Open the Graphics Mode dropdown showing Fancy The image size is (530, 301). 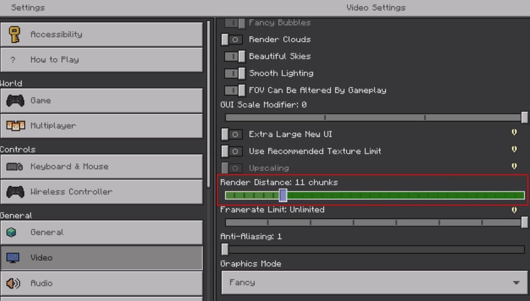point(375,282)
